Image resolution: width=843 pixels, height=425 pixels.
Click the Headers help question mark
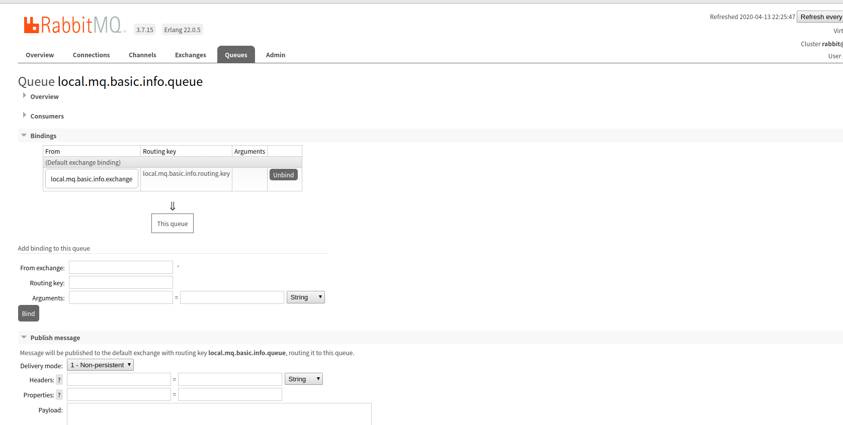pos(59,380)
